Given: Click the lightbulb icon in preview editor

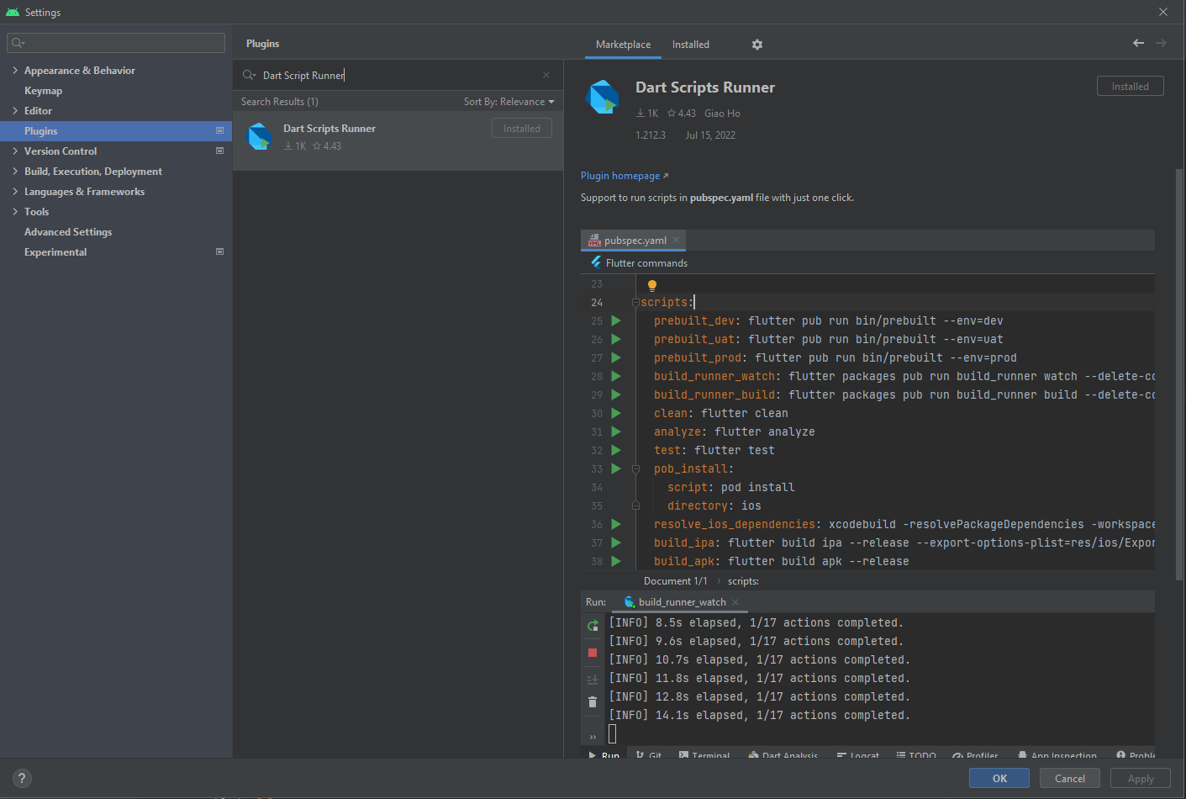Looking at the screenshot, I should click(652, 285).
